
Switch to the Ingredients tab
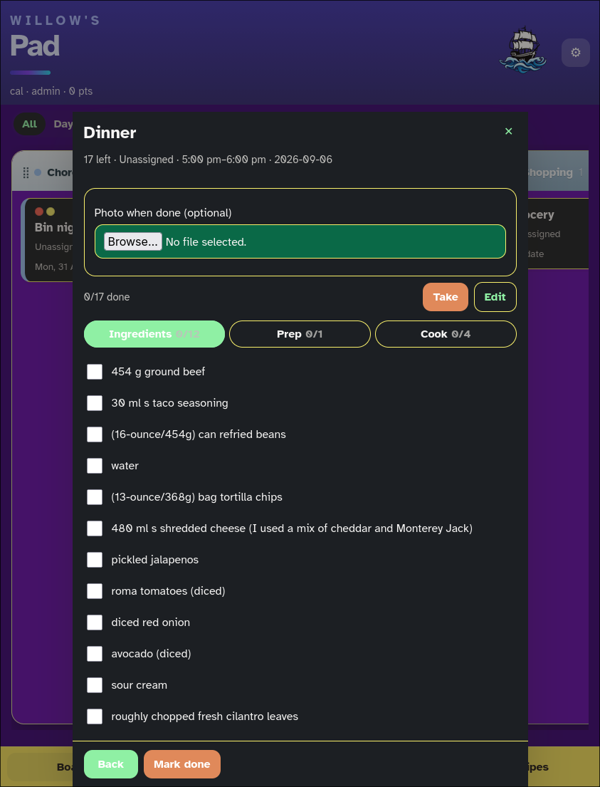click(x=154, y=334)
